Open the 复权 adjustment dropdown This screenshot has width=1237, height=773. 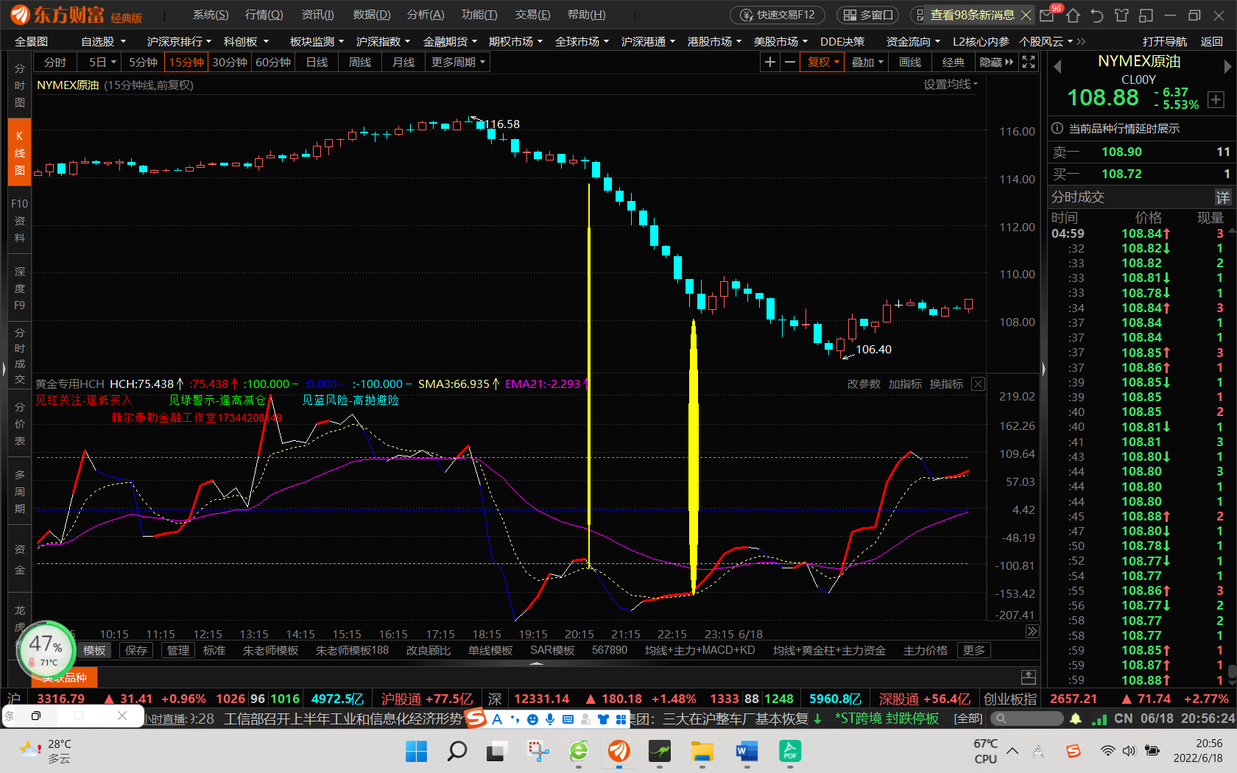tap(823, 63)
